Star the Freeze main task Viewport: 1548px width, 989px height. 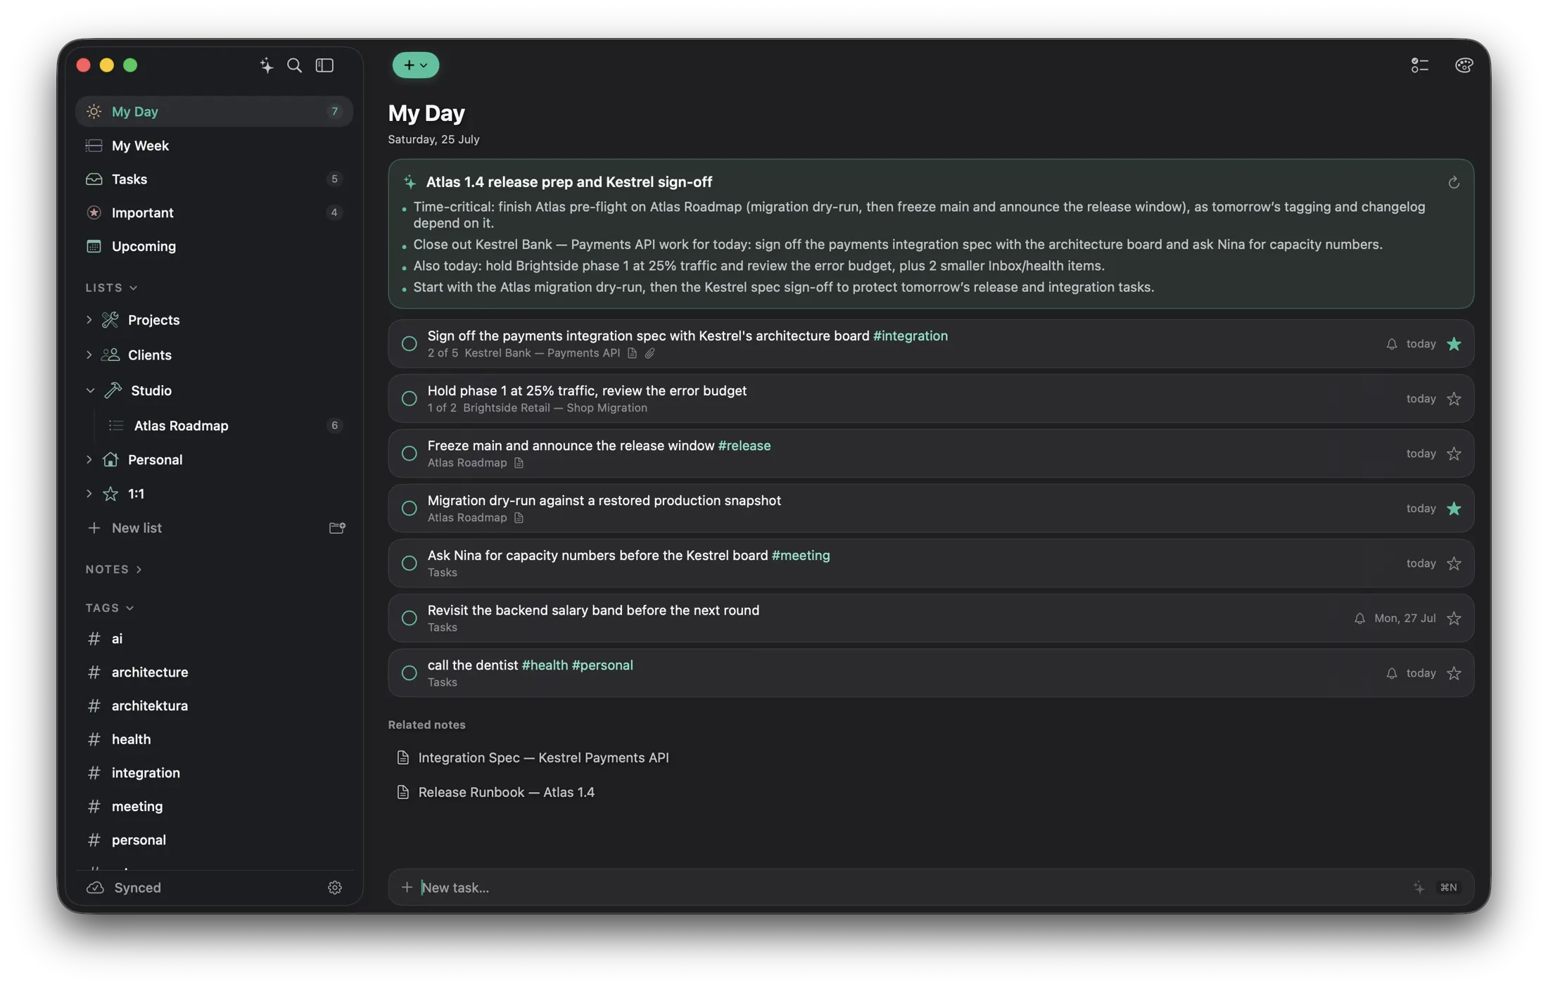coord(1454,454)
